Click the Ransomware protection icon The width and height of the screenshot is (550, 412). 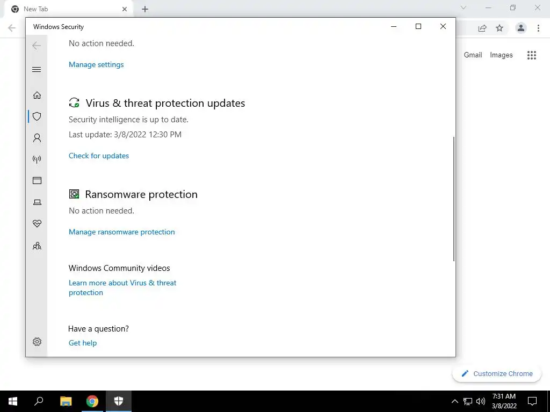click(74, 194)
